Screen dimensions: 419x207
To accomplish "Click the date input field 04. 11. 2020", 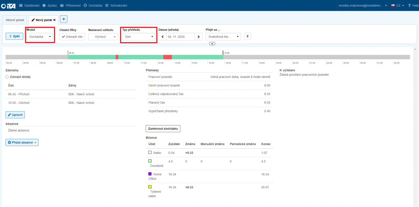I will pyautogui.click(x=180, y=37).
